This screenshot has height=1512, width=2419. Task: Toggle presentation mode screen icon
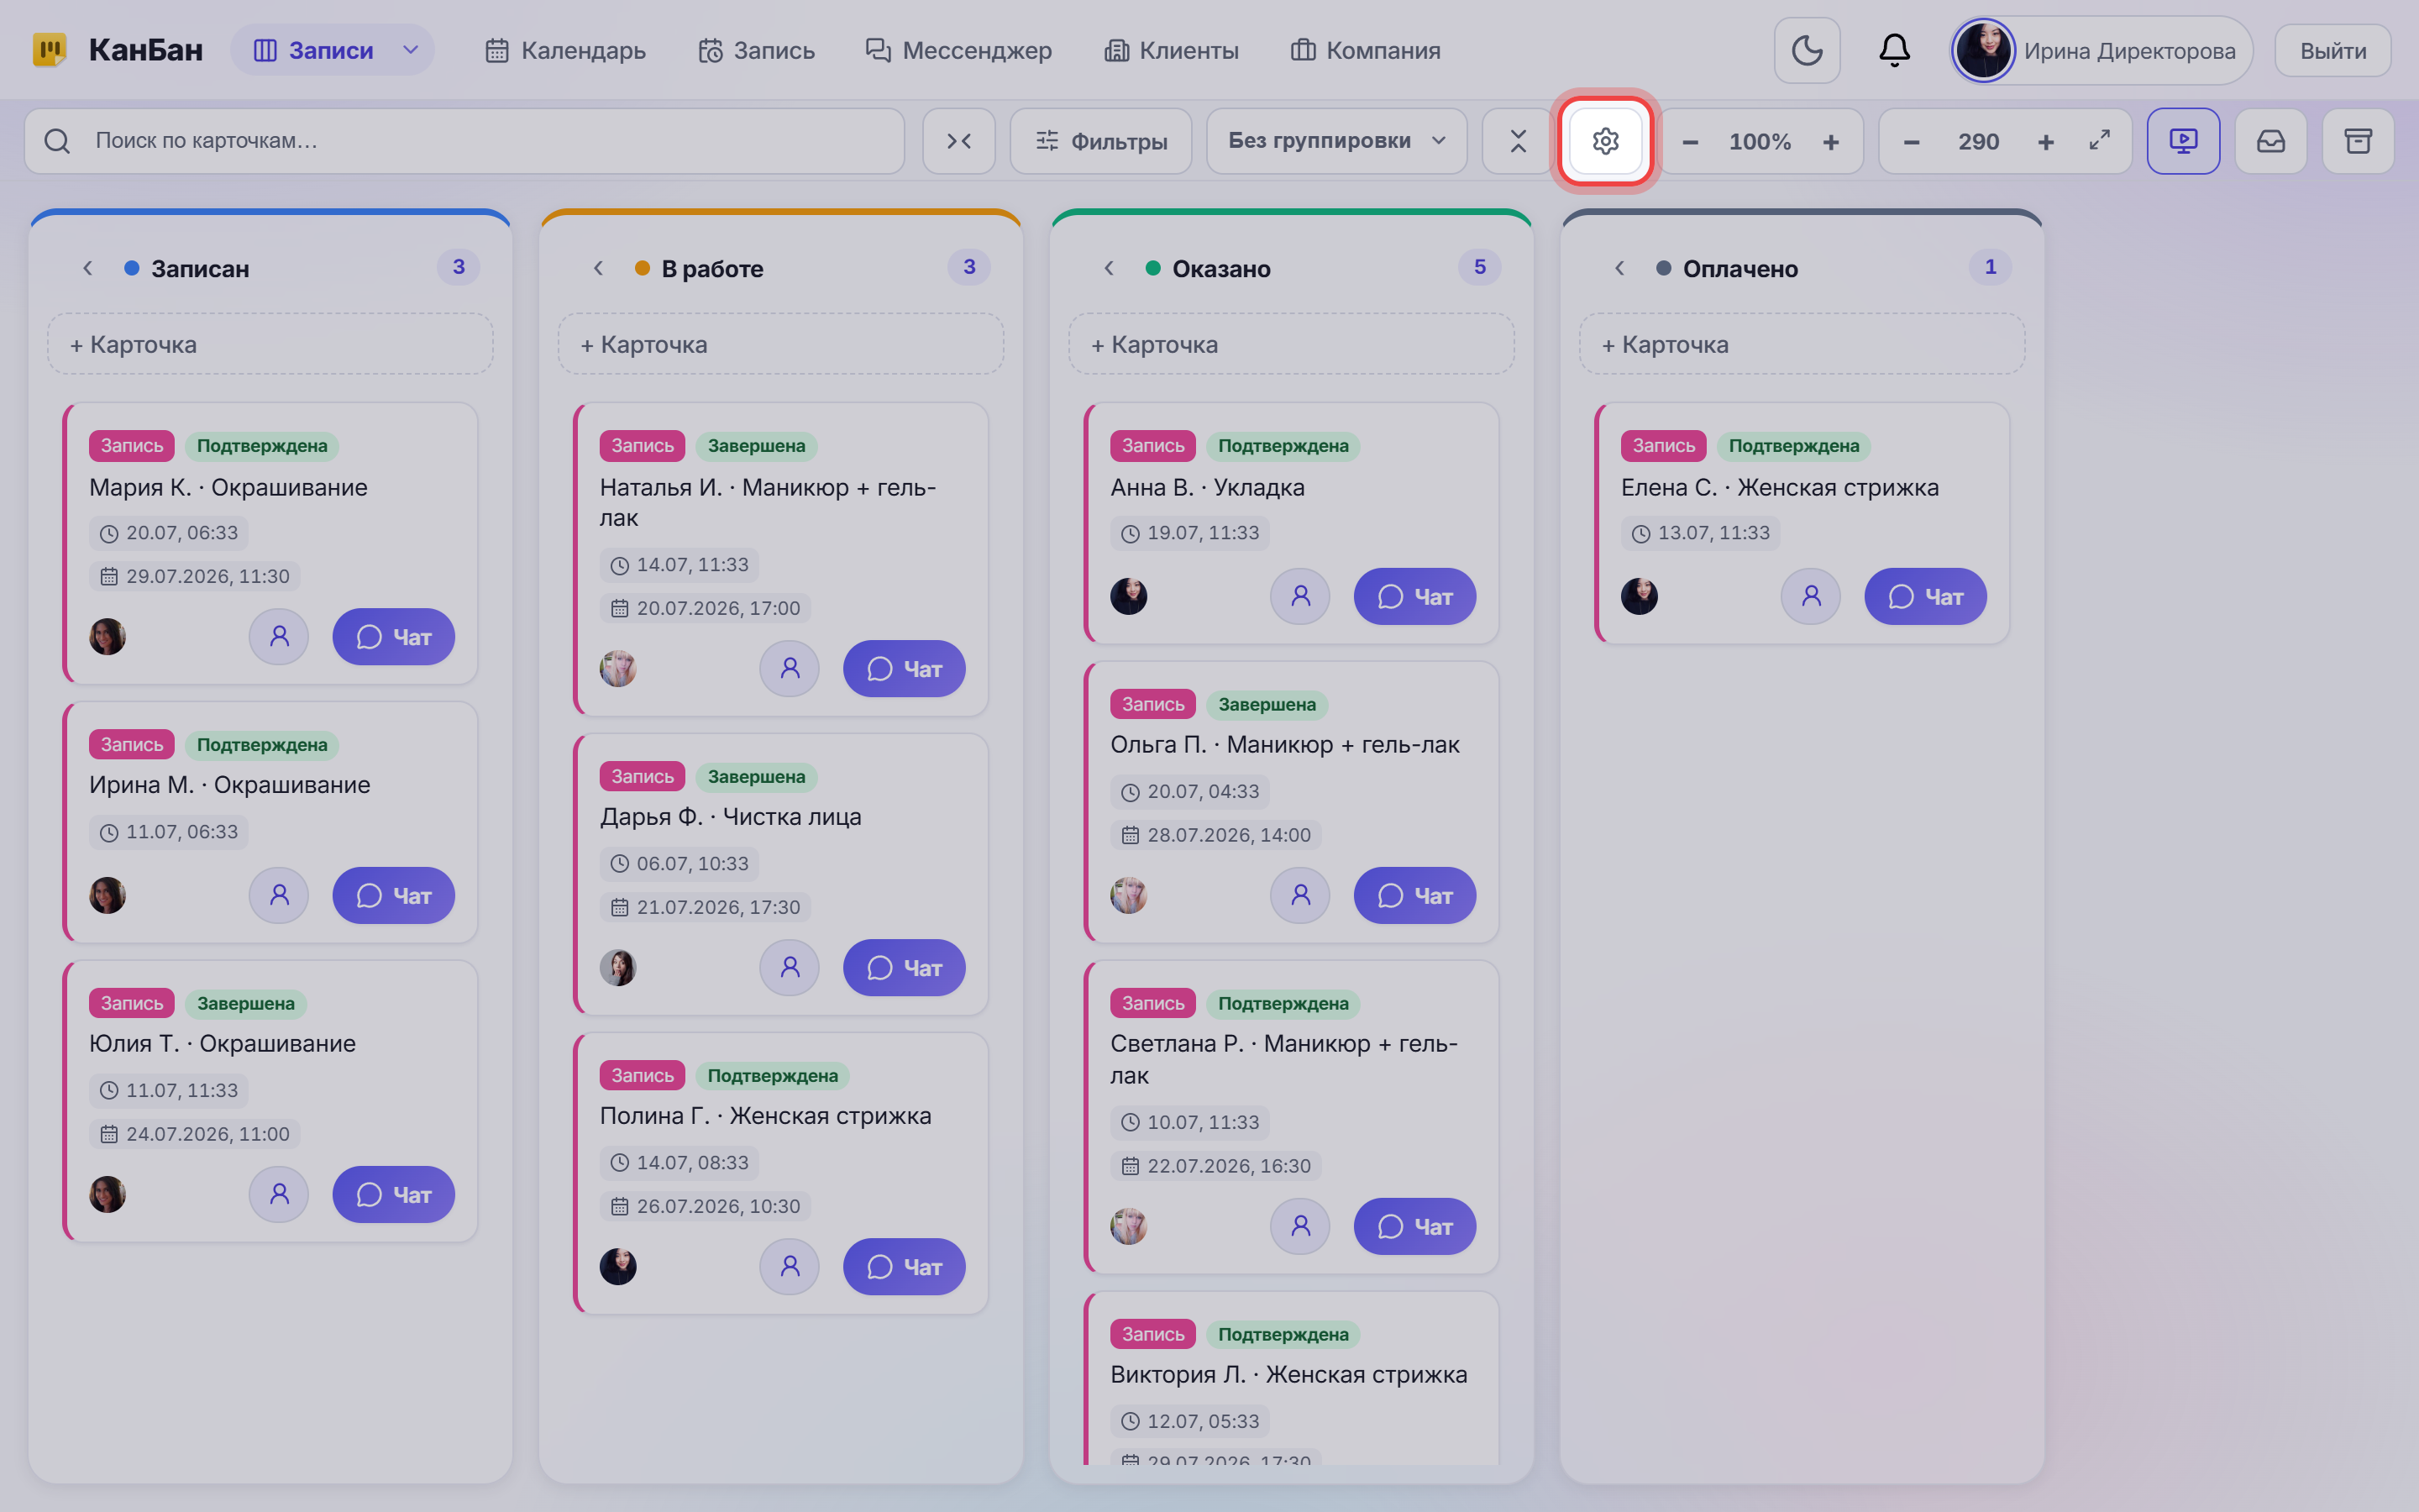tap(2183, 141)
